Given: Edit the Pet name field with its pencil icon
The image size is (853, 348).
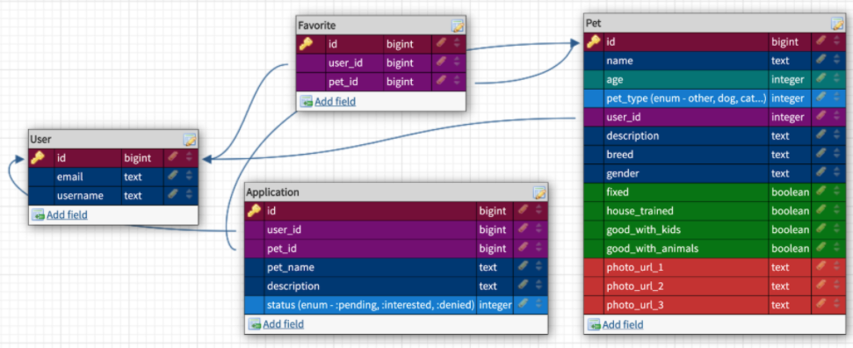Looking at the screenshot, I should tap(820, 61).
